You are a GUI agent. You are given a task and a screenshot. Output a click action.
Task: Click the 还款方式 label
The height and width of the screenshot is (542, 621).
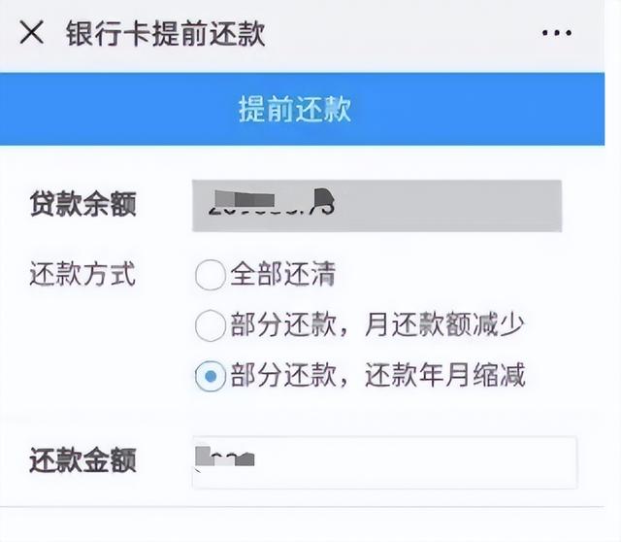[x=82, y=274]
